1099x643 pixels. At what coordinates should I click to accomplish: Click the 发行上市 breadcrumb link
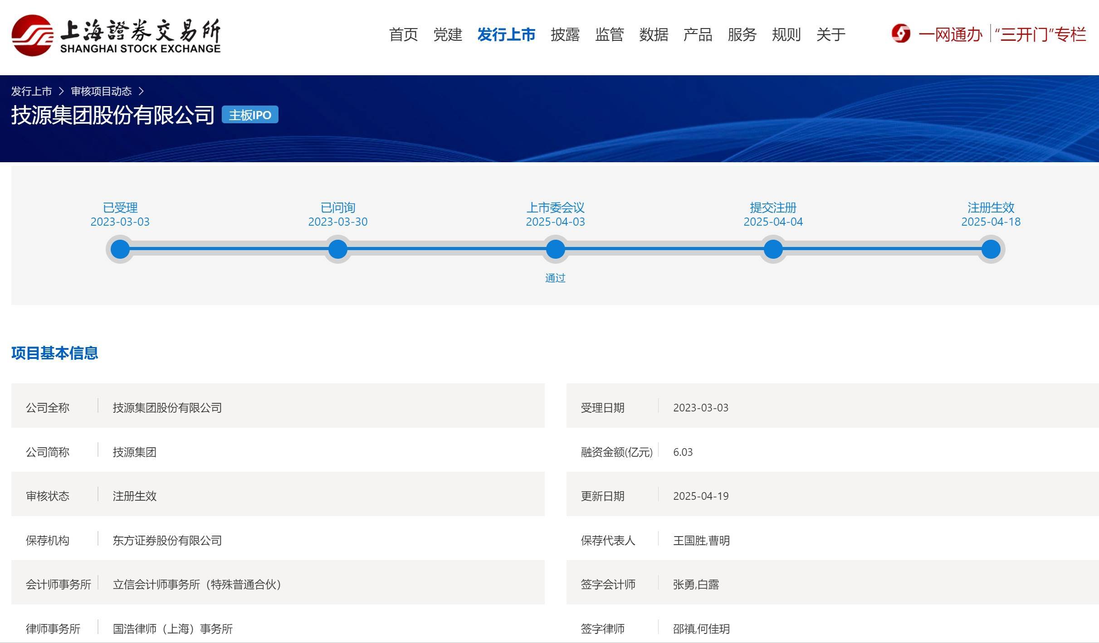coord(31,92)
